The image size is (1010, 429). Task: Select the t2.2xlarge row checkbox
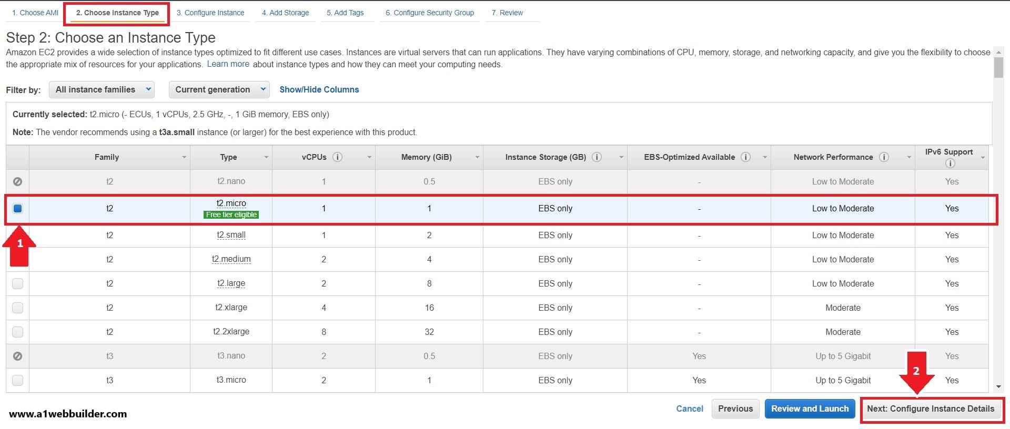(17, 332)
